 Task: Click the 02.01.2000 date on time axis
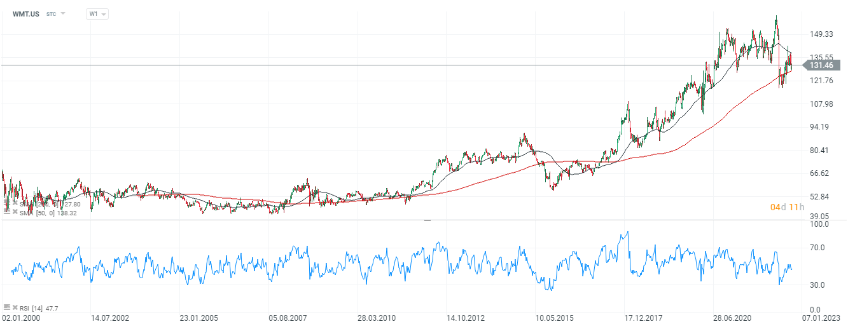pyautogui.click(x=19, y=317)
